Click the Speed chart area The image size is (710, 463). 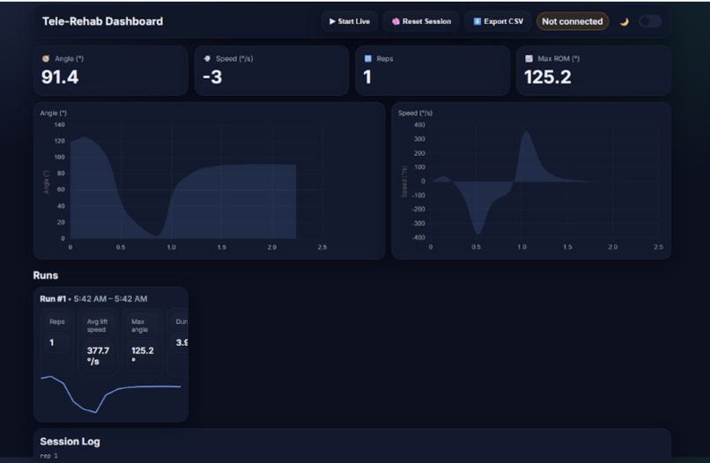pyautogui.click(x=544, y=181)
